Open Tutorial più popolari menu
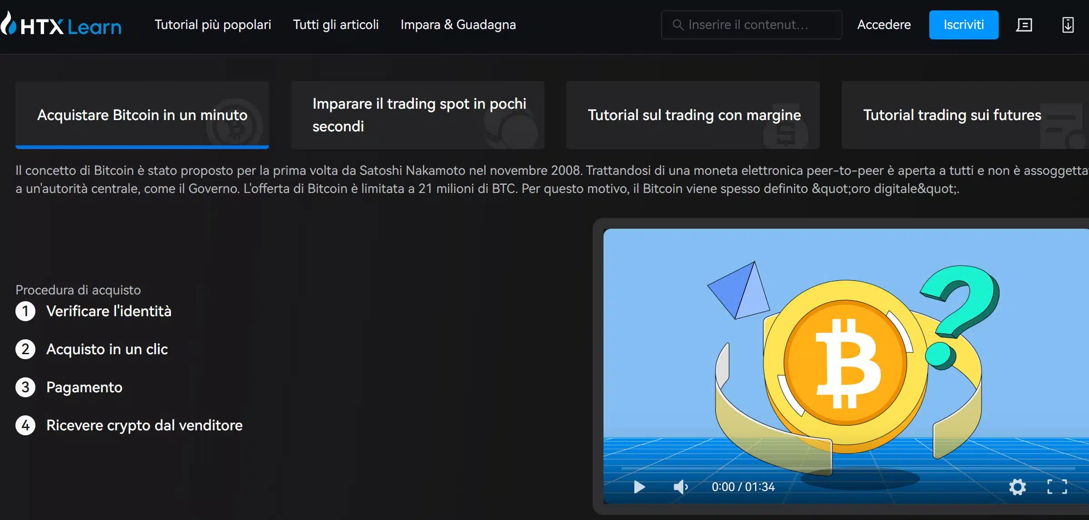The width and height of the screenshot is (1089, 520). tap(212, 25)
